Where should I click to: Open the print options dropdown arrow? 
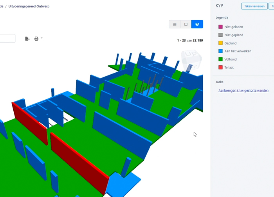pyautogui.click(x=41, y=38)
